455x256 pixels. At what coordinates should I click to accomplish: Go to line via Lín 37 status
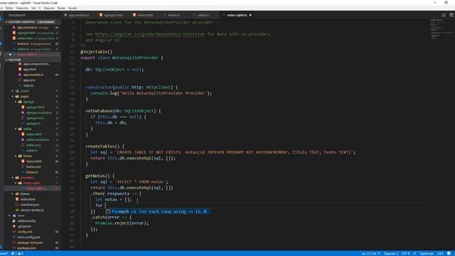coord(371,253)
